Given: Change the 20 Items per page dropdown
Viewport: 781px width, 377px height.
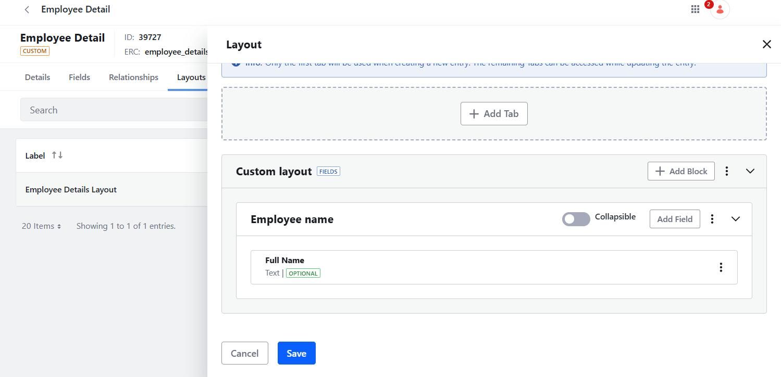Looking at the screenshot, I should (42, 226).
